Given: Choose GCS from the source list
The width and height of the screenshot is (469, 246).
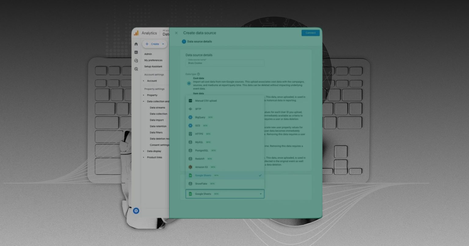Looking at the screenshot, I should click(225, 125).
